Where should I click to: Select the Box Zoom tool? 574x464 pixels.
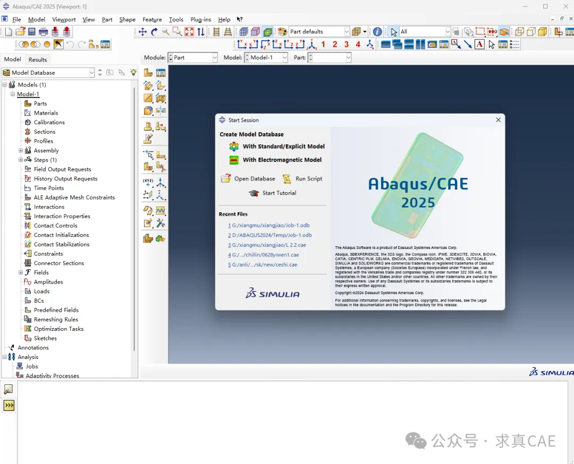pos(177,32)
